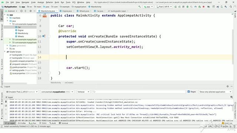Hide the Logcat panel with minus icon
Viewport: 237px width, 133px height.
pyautogui.click(x=231, y=86)
